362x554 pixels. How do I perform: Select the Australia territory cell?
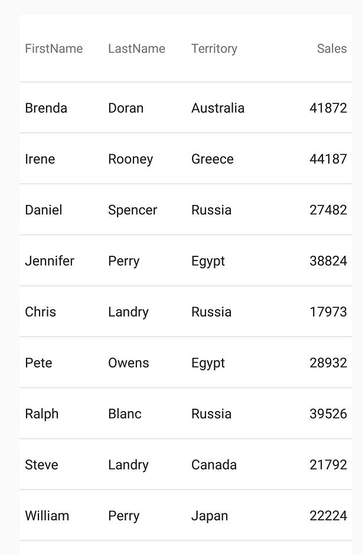pyautogui.click(x=218, y=108)
